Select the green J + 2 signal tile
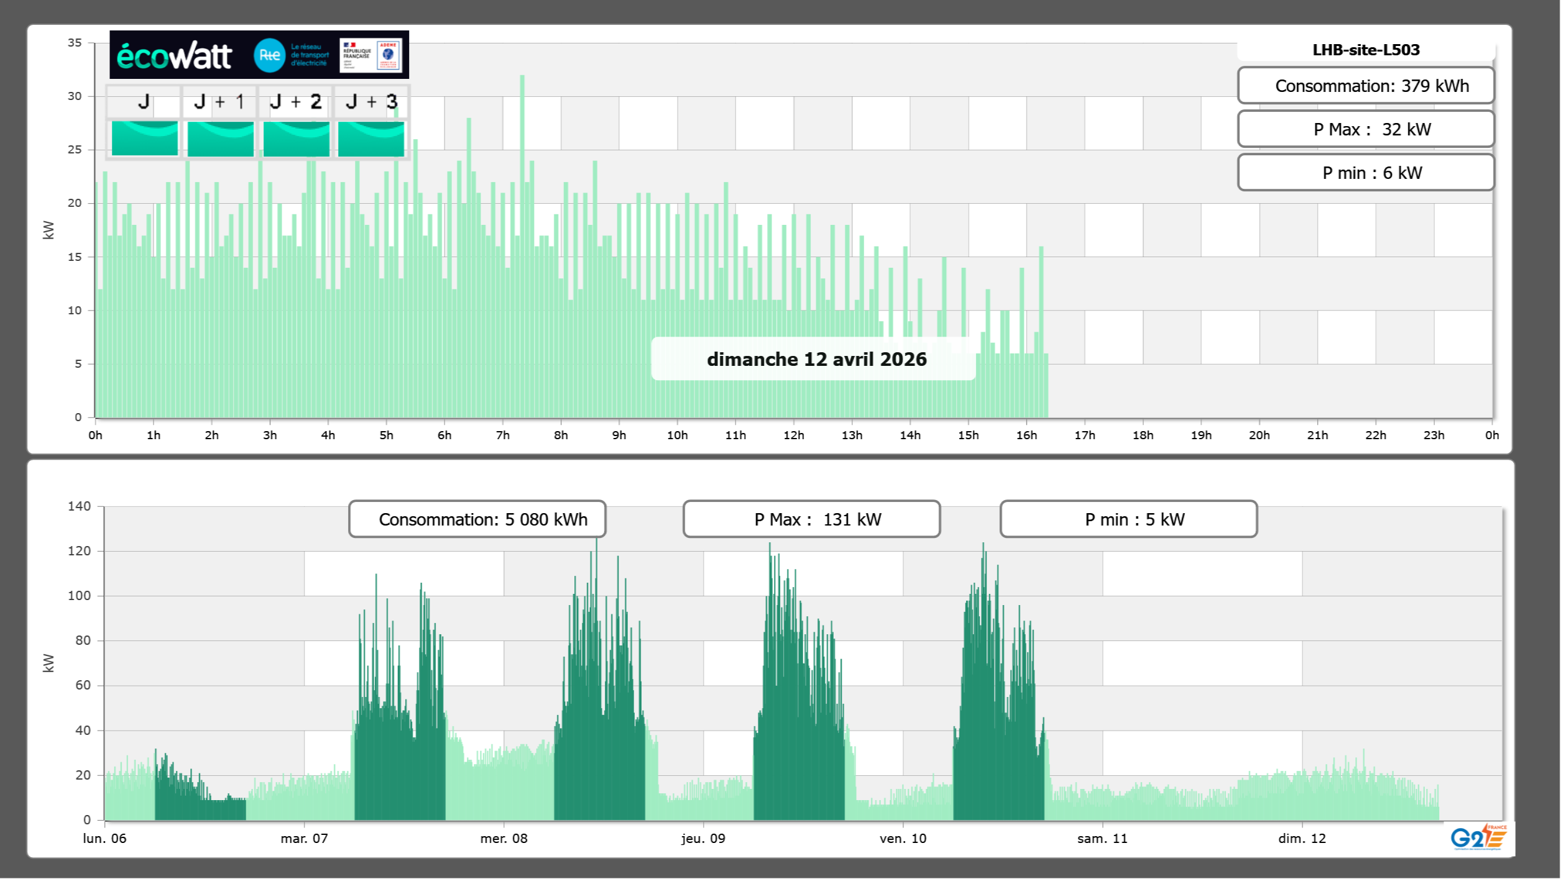Screen dimensions: 1561x879 click(x=296, y=138)
